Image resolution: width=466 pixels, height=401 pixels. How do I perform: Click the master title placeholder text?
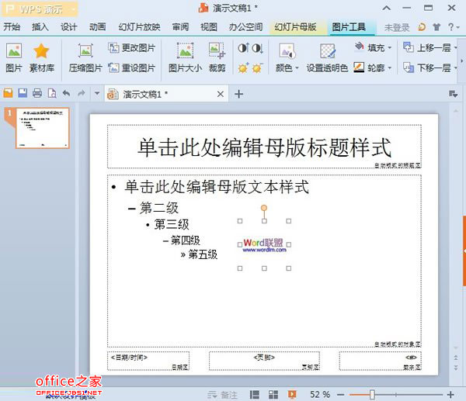[x=265, y=147]
